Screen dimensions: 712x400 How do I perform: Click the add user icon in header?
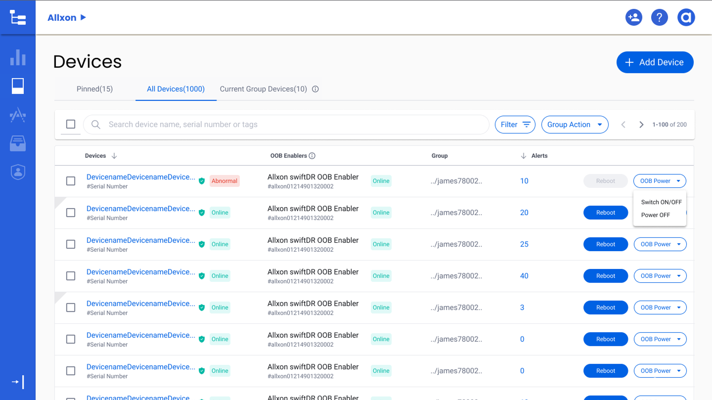pyautogui.click(x=633, y=17)
